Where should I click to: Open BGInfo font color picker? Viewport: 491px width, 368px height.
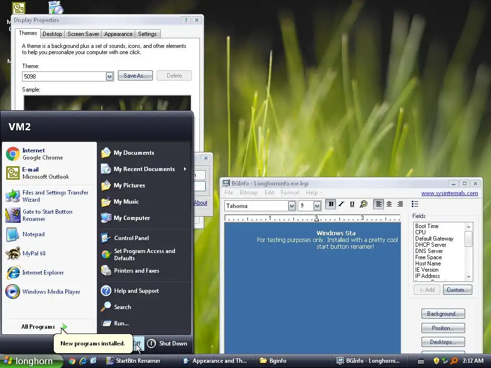(x=363, y=204)
